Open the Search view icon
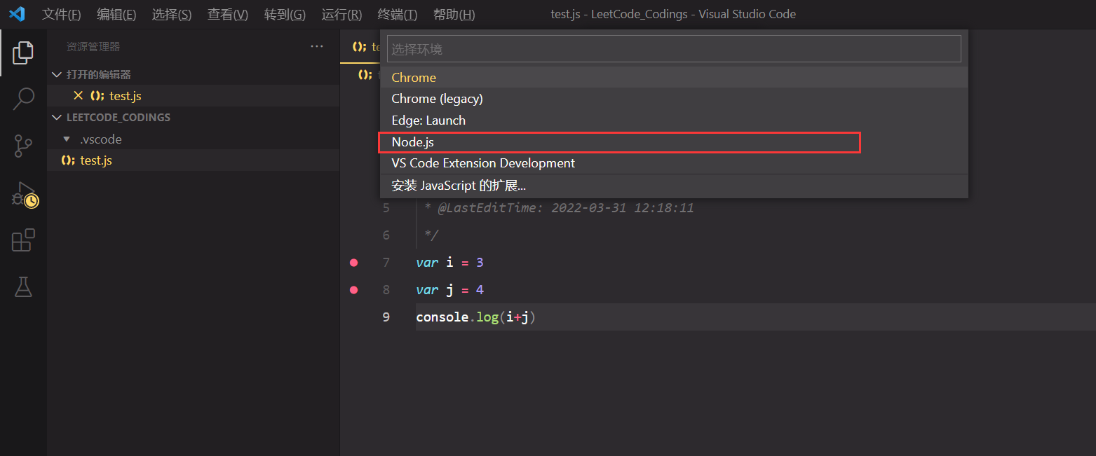Image resolution: width=1096 pixels, height=456 pixels. tap(23, 99)
